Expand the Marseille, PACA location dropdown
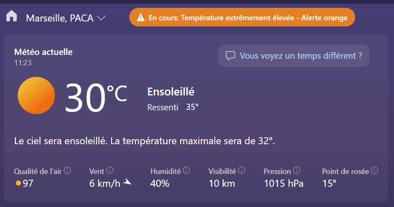This screenshot has width=394, height=207. pyautogui.click(x=101, y=18)
